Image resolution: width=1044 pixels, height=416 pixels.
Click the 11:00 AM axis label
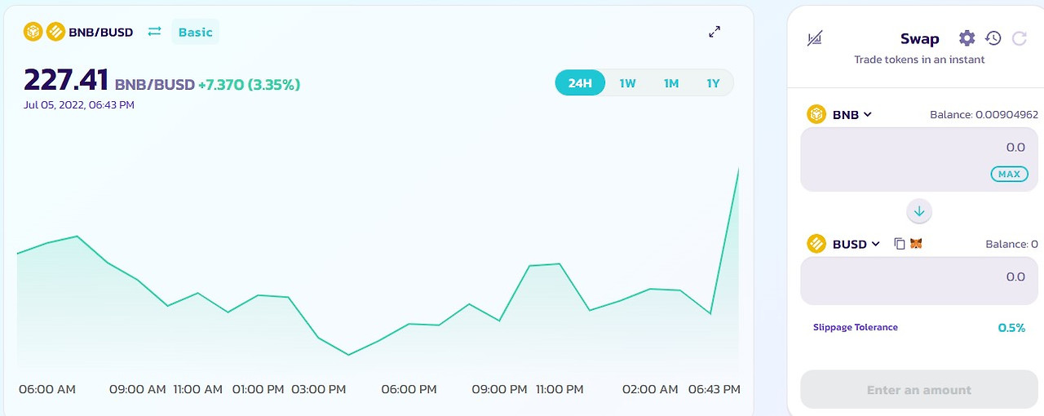[x=198, y=389]
